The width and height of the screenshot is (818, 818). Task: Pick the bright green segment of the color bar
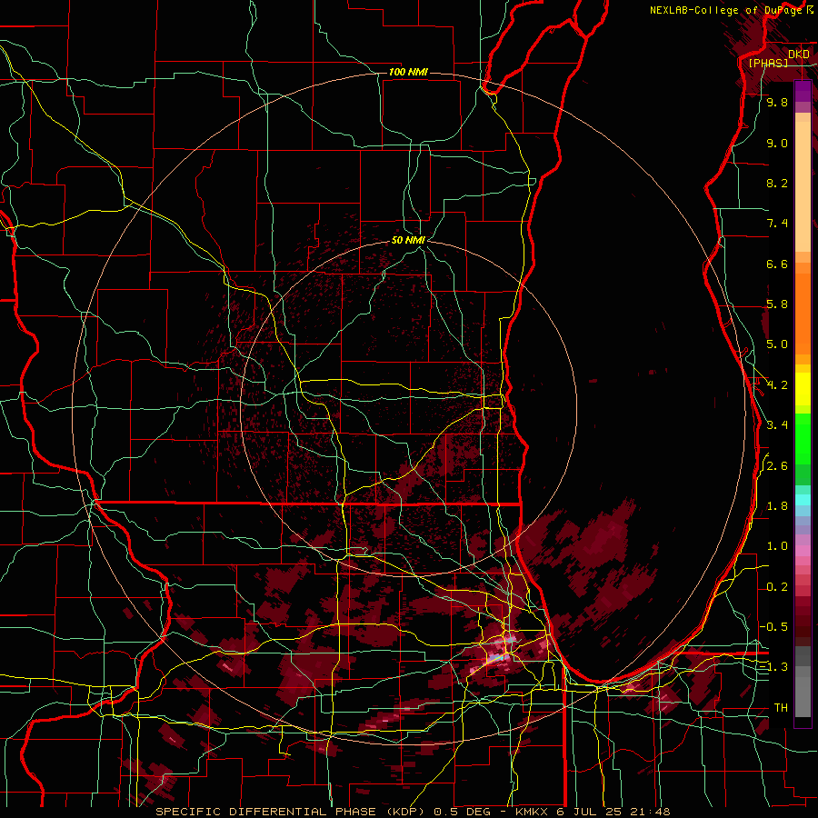[x=803, y=438]
